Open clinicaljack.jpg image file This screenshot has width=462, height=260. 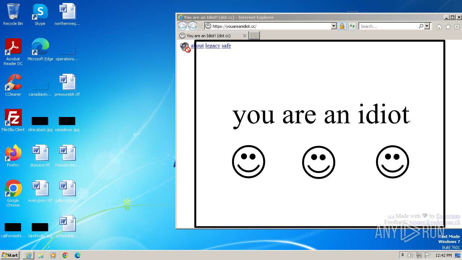pos(40,124)
